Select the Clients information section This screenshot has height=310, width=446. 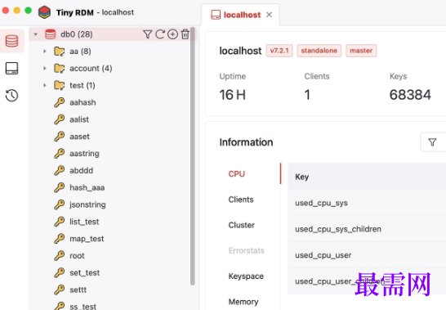(241, 200)
